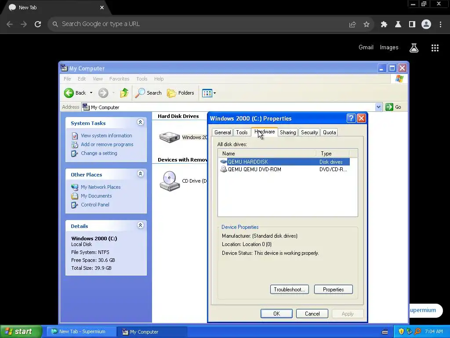The image size is (450, 338).
Task: Select the Windows 2000 hard disk icon
Action: 170,137
